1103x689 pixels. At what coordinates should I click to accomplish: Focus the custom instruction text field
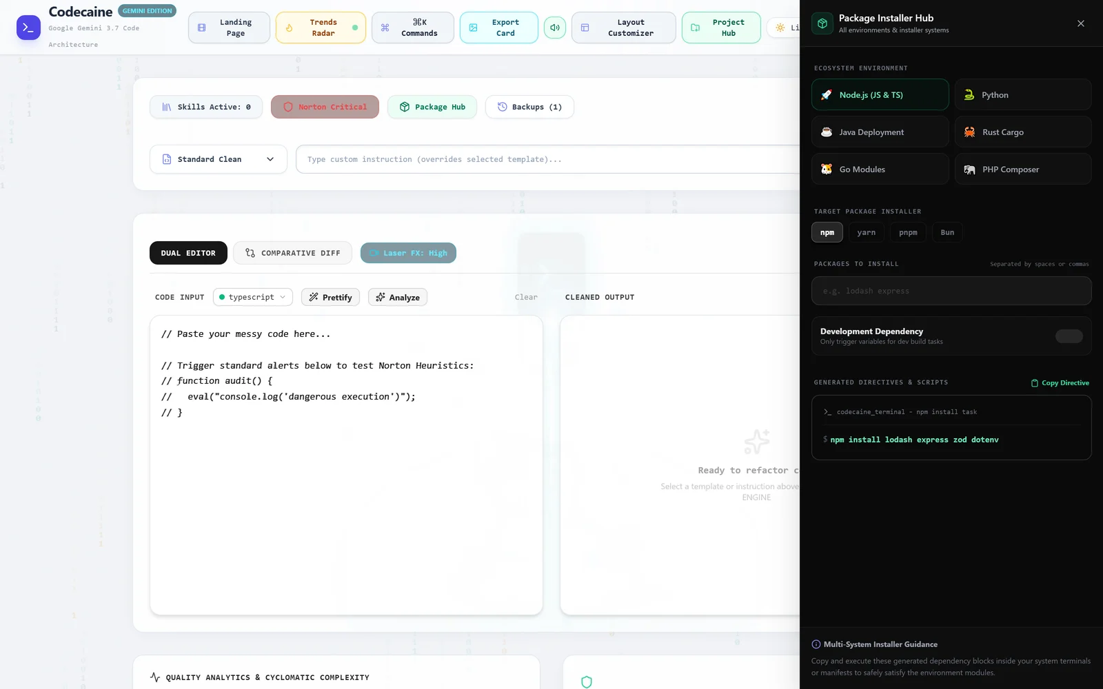548,159
